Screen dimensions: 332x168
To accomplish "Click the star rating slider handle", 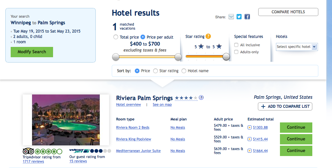I will [x=226, y=57].
